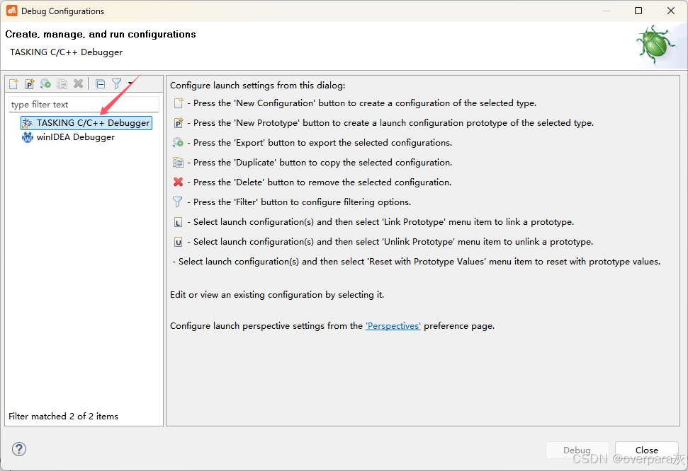Click Duplicate configuration toolbar icon
The image size is (688, 471).
click(62, 83)
